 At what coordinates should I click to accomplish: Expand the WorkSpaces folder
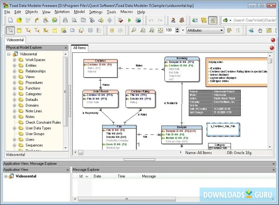coord(15,60)
